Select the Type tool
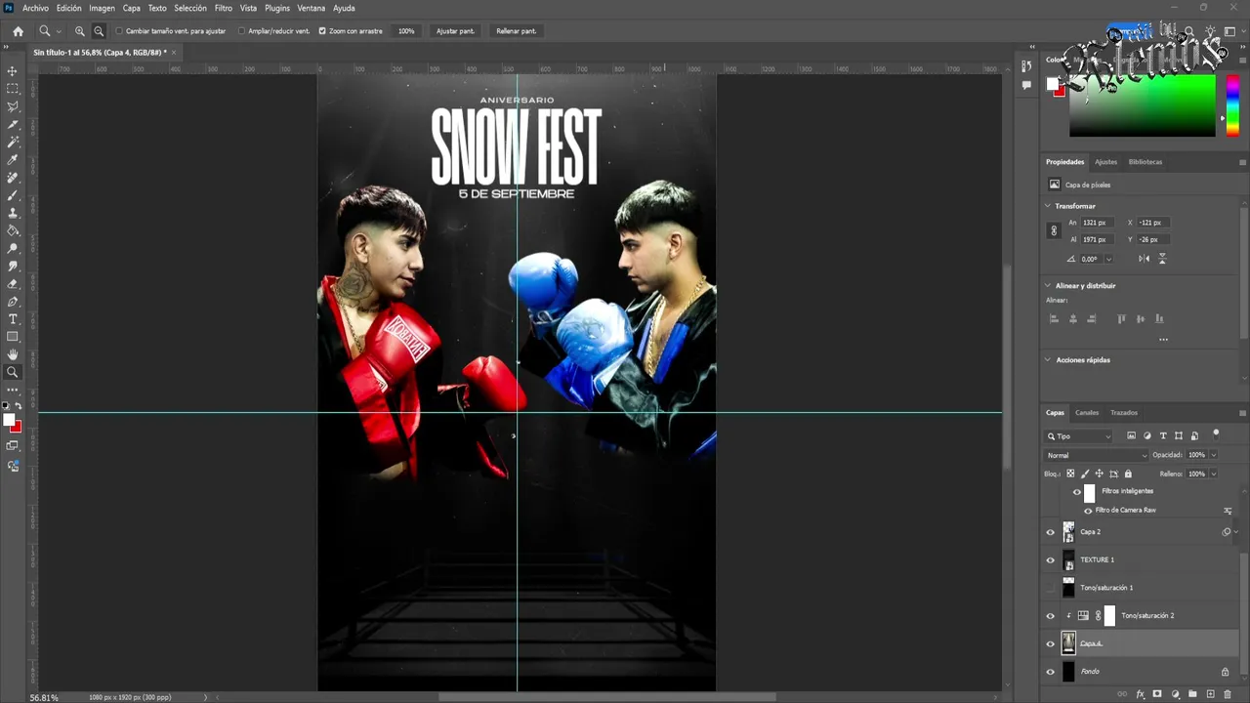 pyautogui.click(x=13, y=319)
